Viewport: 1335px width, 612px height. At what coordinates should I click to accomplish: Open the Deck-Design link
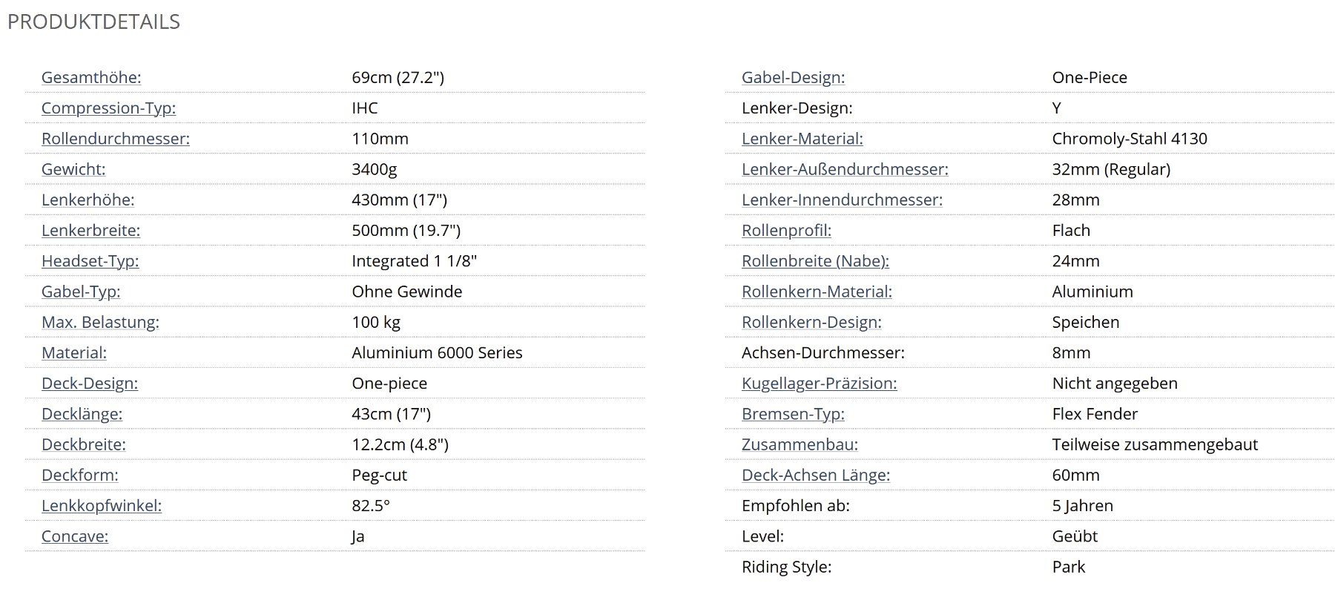pyautogui.click(x=90, y=383)
